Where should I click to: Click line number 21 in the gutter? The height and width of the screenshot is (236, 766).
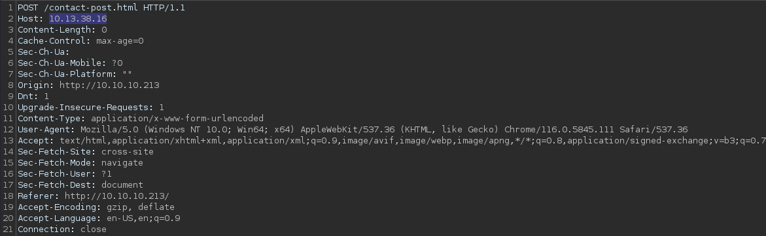[x=8, y=229]
